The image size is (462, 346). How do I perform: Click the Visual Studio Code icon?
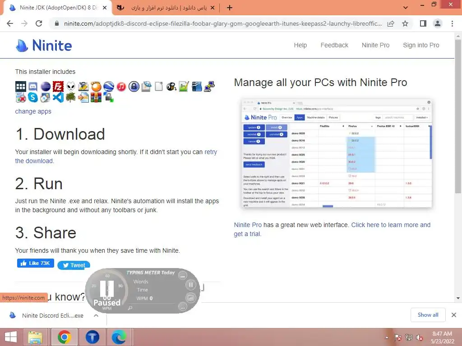[58, 97]
